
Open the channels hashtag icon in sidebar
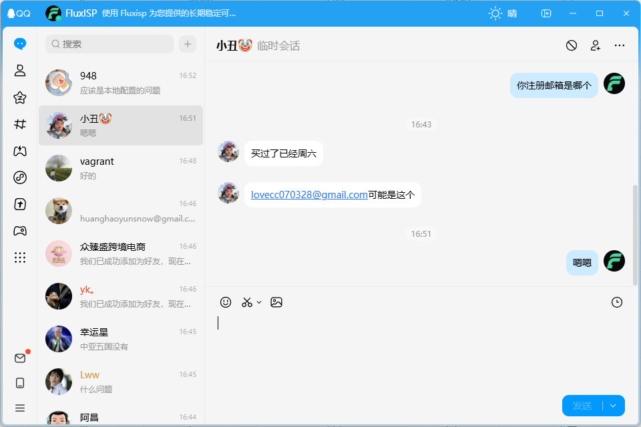pyautogui.click(x=19, y=124)
